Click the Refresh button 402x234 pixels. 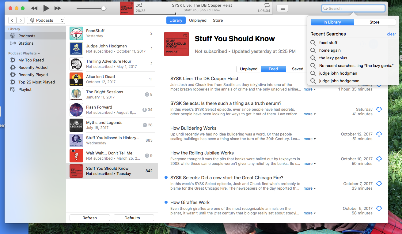(x=90, y=218)
